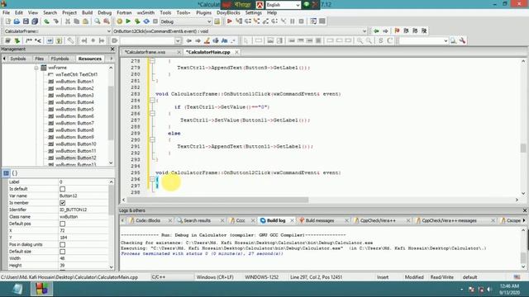Toggle bookmark with the flag icon

(397, 31)
